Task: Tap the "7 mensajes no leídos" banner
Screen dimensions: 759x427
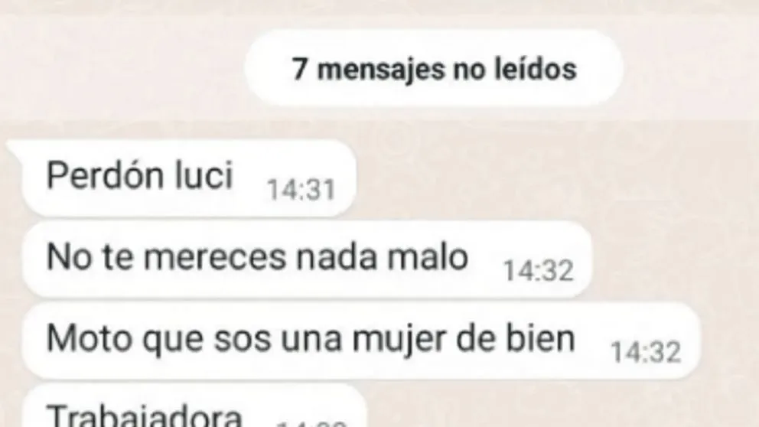Action: tap(434, 68)
